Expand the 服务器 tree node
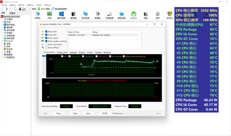 point(2,28)
